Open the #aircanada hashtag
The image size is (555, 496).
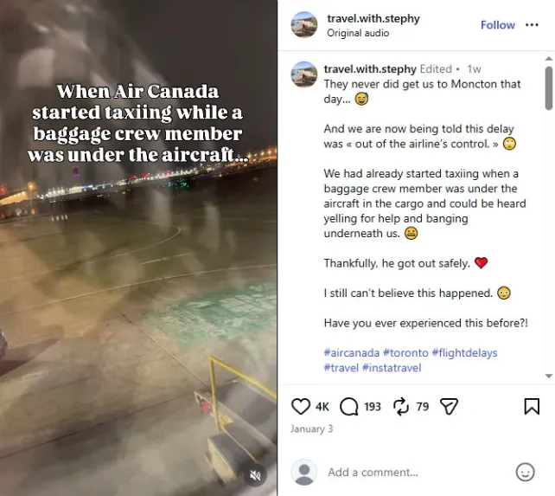coord(352,353)
